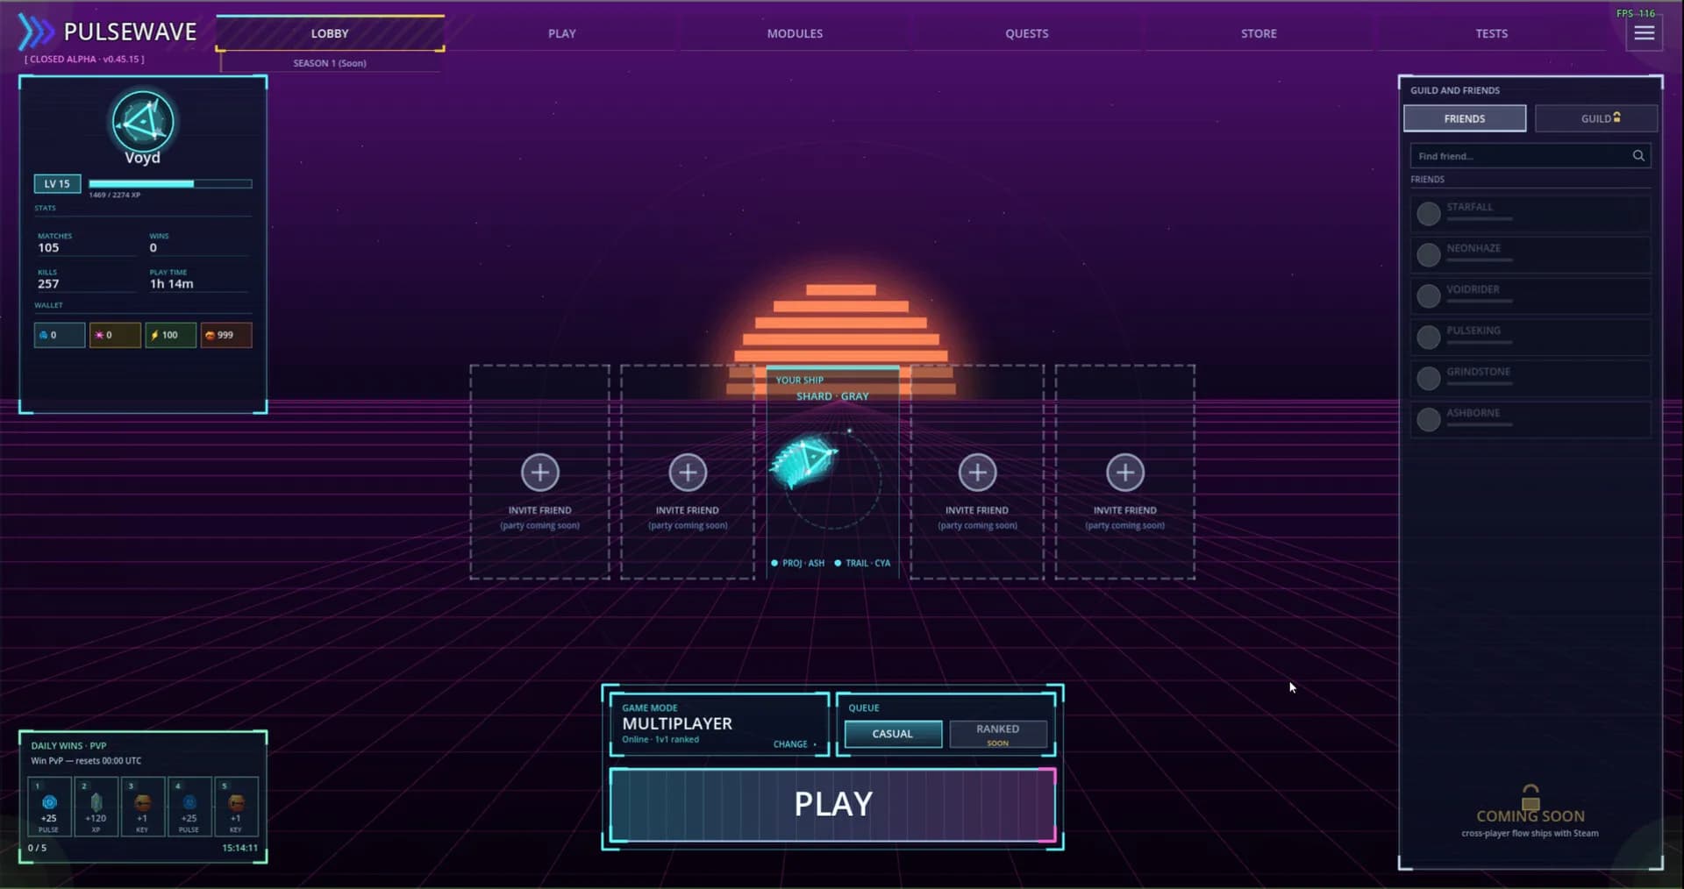This screenshot has height=889, width=1684.
Task: Select the Casual queue option
Action: [x=893, y=734]
